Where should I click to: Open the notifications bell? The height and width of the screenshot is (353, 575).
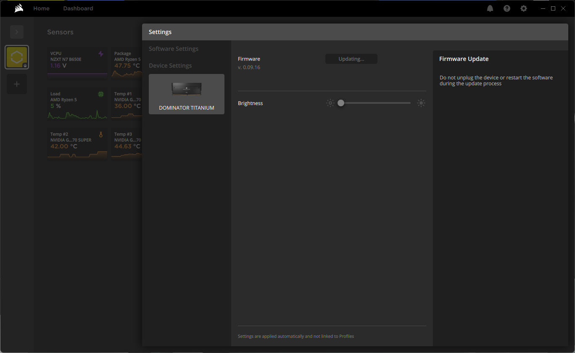pos(490,8)
